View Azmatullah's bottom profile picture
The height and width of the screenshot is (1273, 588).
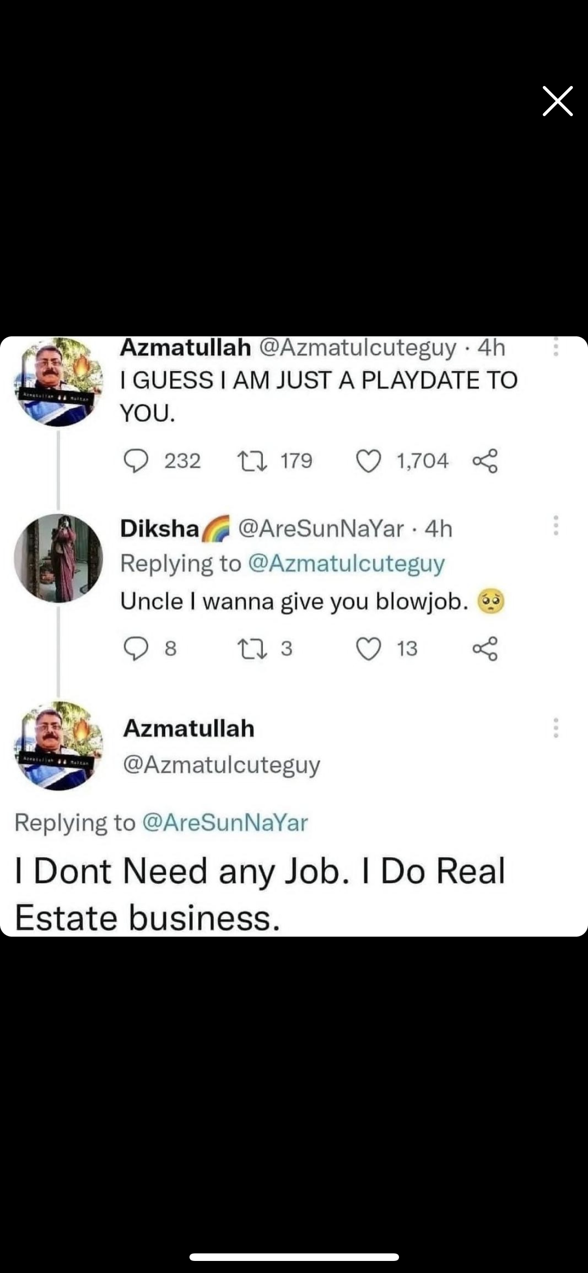58,746
